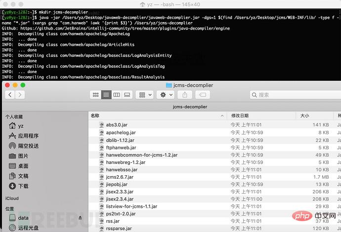Sort by 修改日期 column header
The image size is (341, 232).
coord(240,116)
